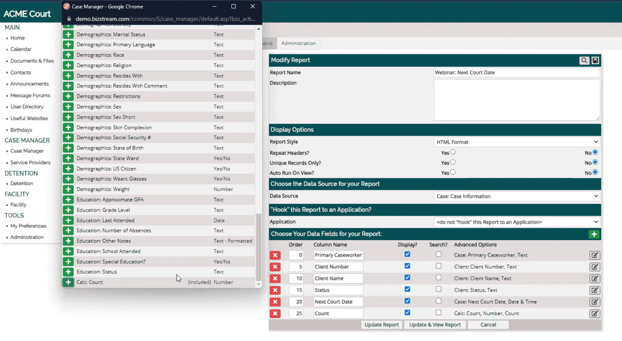622x341 pixels.
Task: Enable Search for Client Number
Action: click(x=439, y=266)
